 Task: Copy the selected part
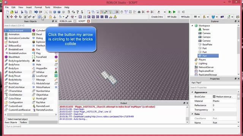point(26,12)
